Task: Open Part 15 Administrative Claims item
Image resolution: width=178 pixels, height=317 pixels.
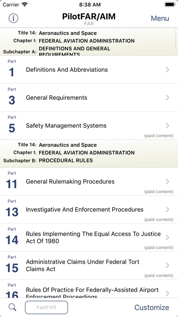Action: [x=89, y=265]
